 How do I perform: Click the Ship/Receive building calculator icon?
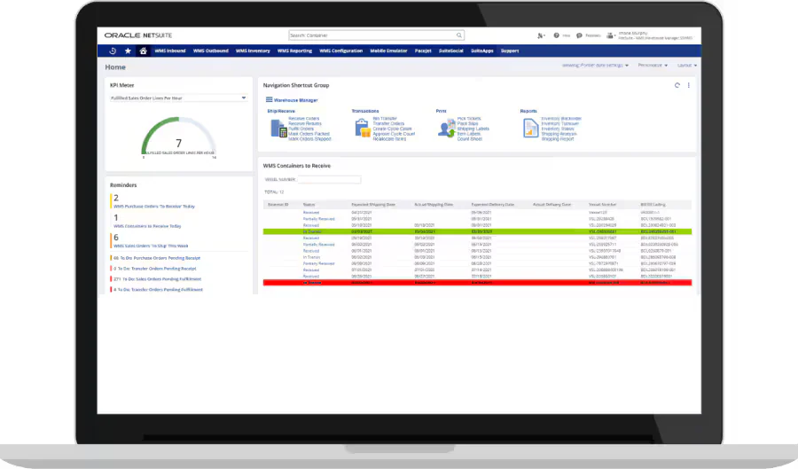[278, 129]
